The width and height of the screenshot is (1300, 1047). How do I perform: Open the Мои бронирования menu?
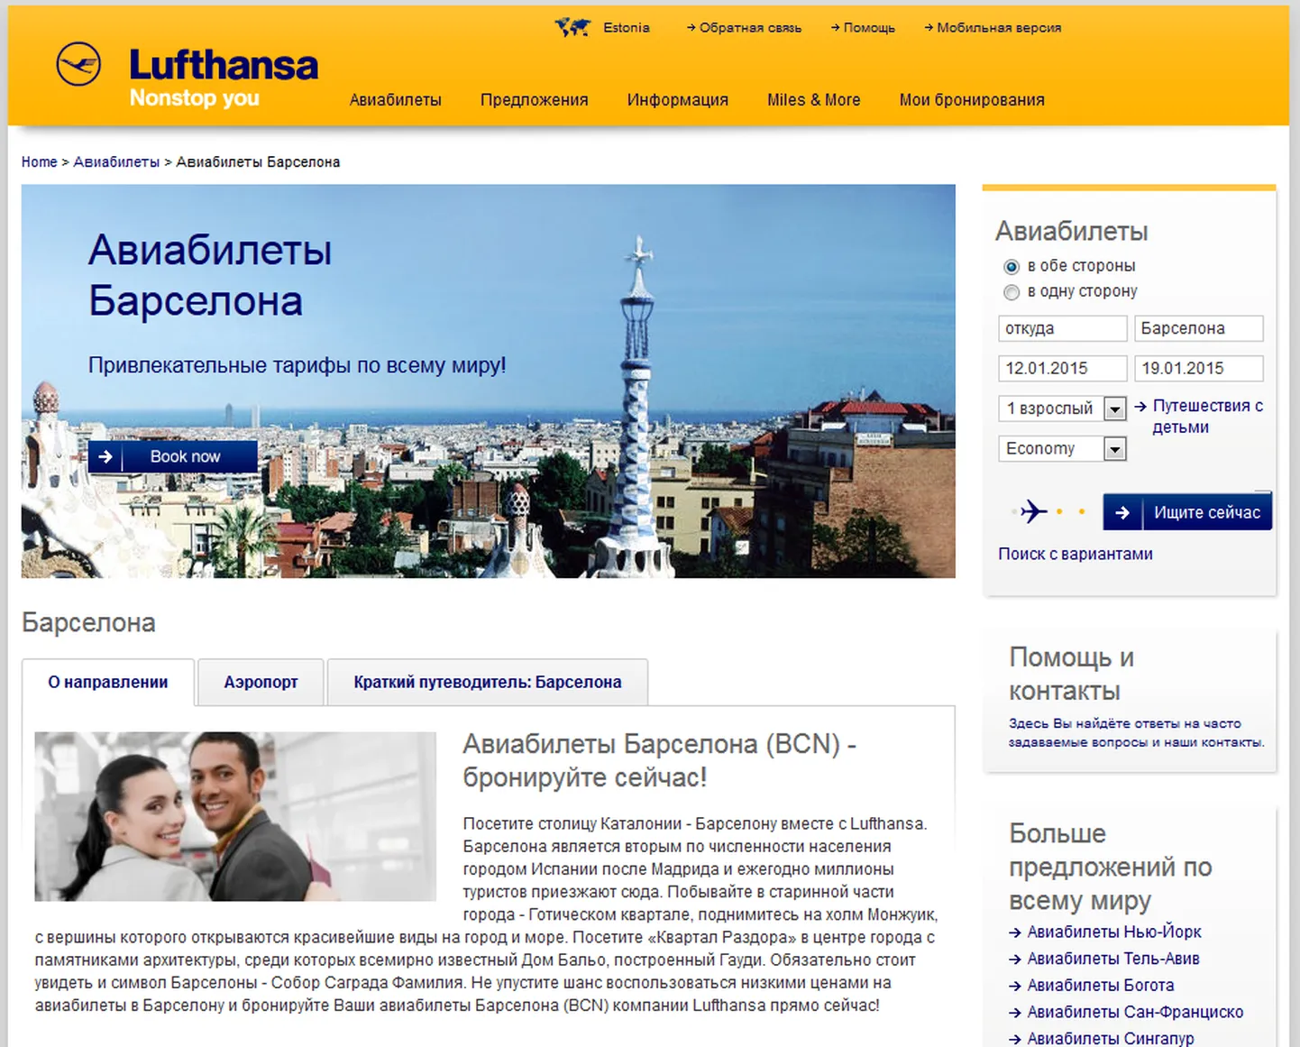click(972, 100)
